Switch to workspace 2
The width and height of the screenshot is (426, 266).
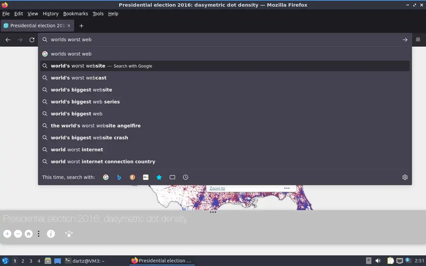pos(23,261)
